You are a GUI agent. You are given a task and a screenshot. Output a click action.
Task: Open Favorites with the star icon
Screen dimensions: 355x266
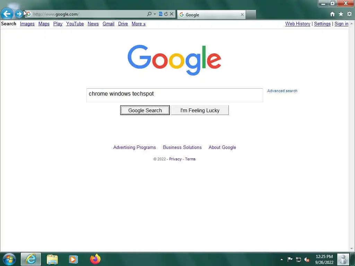pyautogui.click(x=341, y=14)
